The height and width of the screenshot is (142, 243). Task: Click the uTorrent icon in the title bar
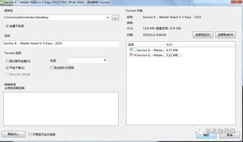tap(2, 3)
